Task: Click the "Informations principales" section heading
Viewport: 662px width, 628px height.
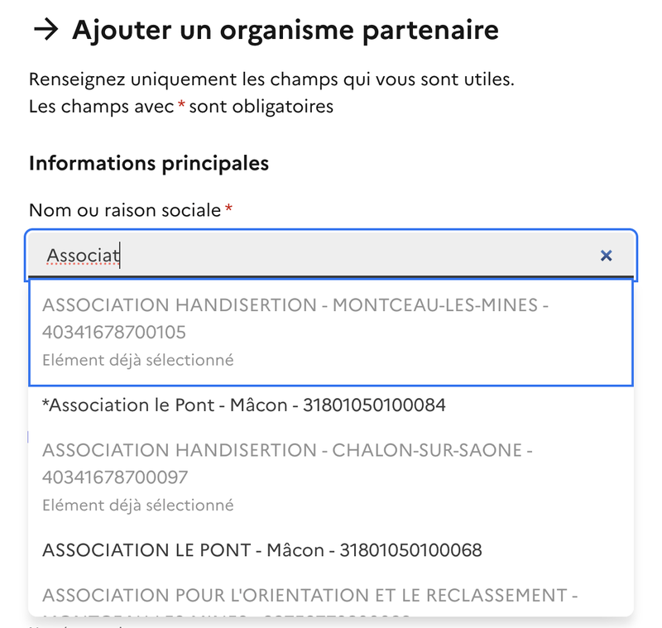Action: point(149,163)
